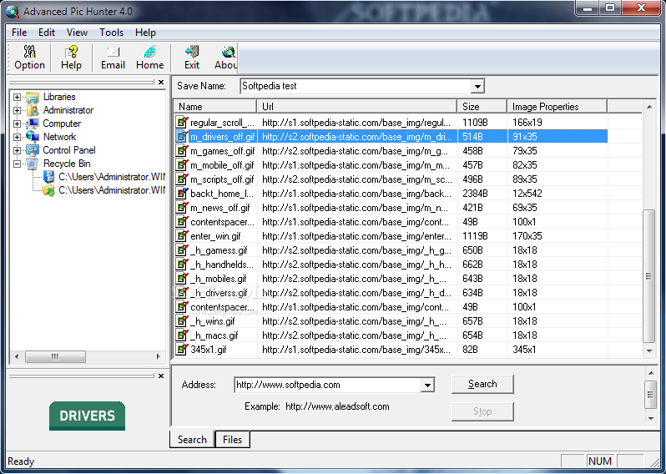Open the View menu
The width and height of the screenshot is (666, 474).
coord(77,33)
